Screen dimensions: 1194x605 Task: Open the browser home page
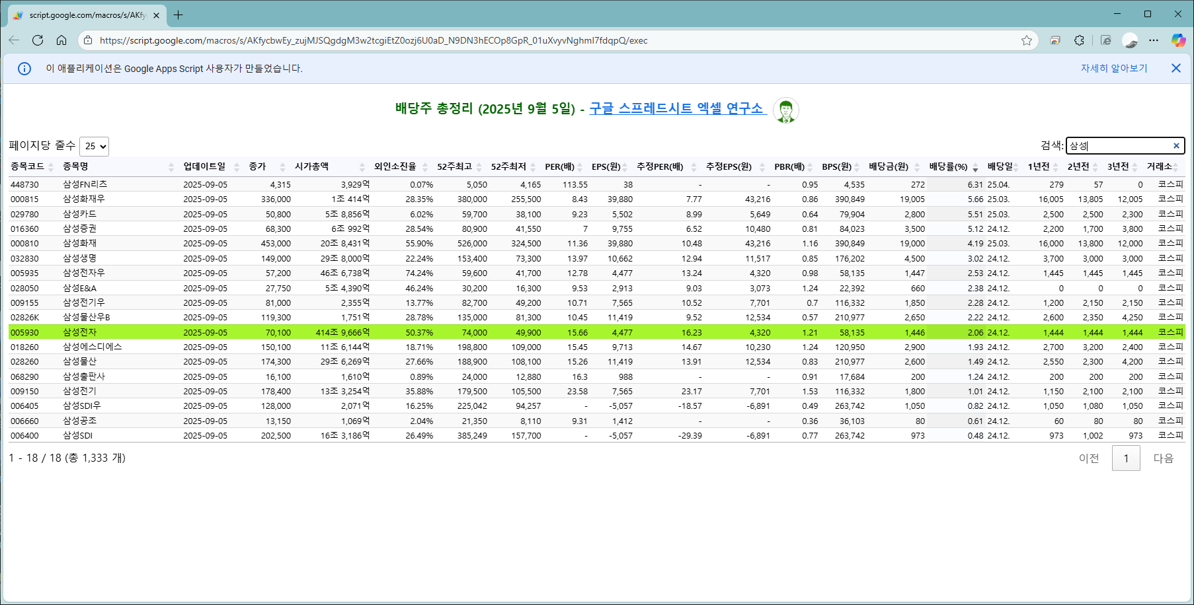(61, 40)
